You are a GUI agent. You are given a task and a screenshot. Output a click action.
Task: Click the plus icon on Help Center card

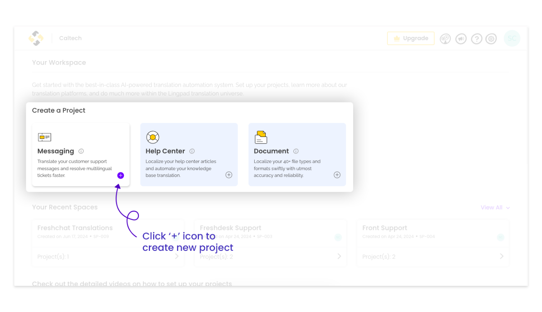229,175
